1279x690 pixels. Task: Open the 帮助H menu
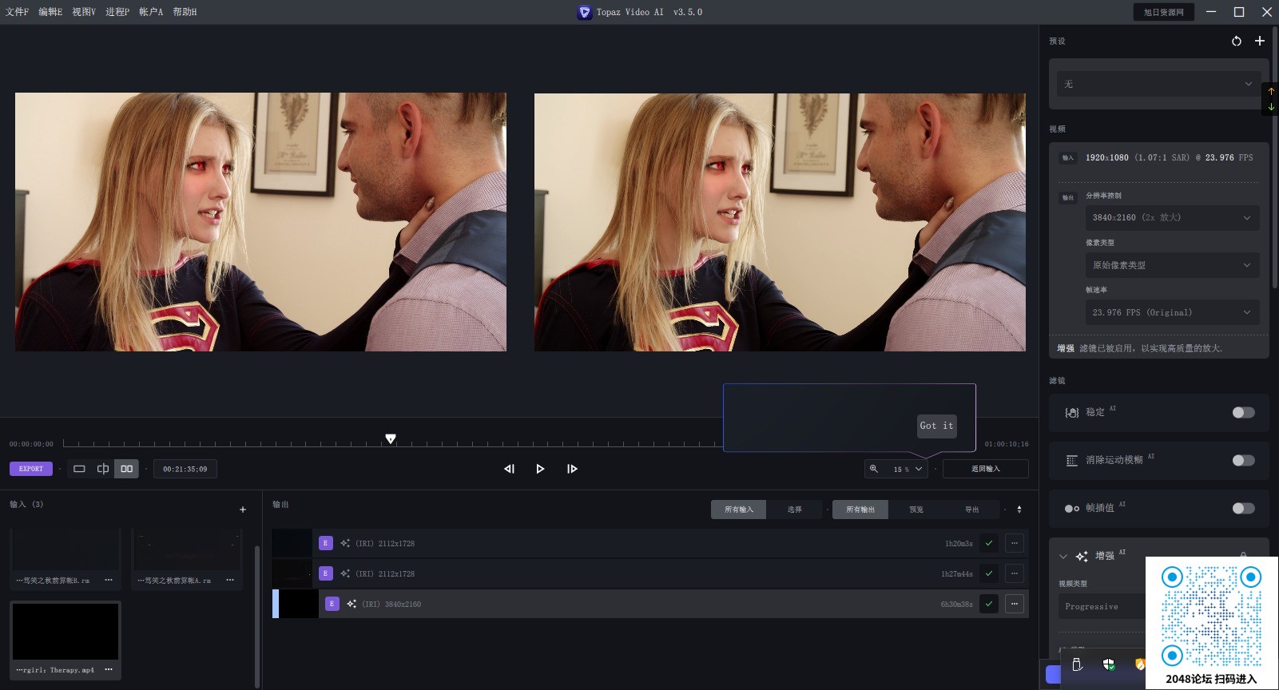pyautogui.click(x=185, y=12)
